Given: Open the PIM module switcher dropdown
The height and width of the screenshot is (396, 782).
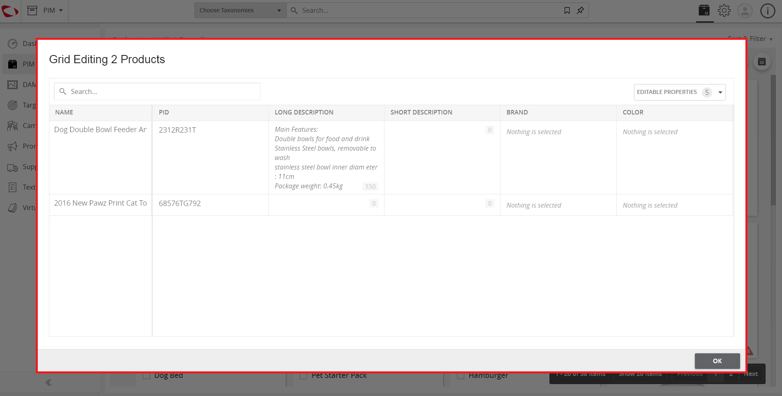Looking at the screenshot, I should (45, 10).
